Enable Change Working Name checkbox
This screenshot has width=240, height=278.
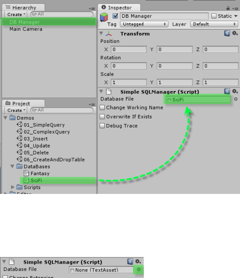pyautogui.click(x=102, y=108)
